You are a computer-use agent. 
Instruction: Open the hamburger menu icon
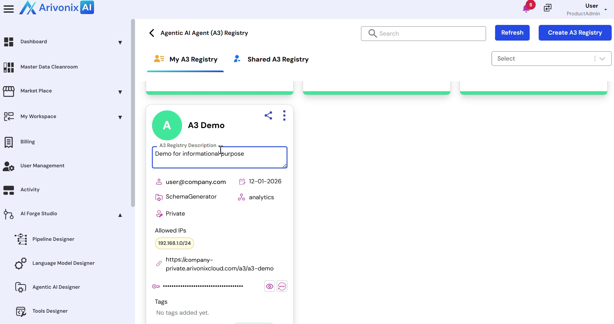click(x=9, y=9)
